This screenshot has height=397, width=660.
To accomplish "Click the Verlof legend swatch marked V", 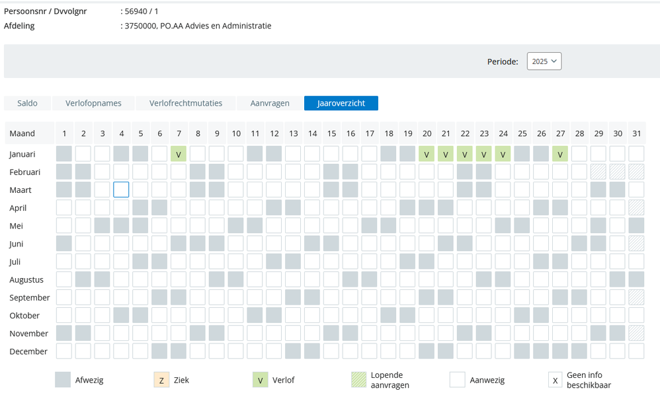I will point(260,380).
